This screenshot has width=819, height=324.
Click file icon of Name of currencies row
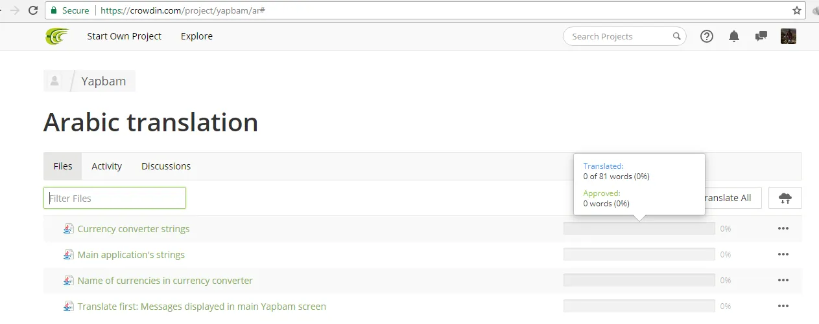point(68,280)
